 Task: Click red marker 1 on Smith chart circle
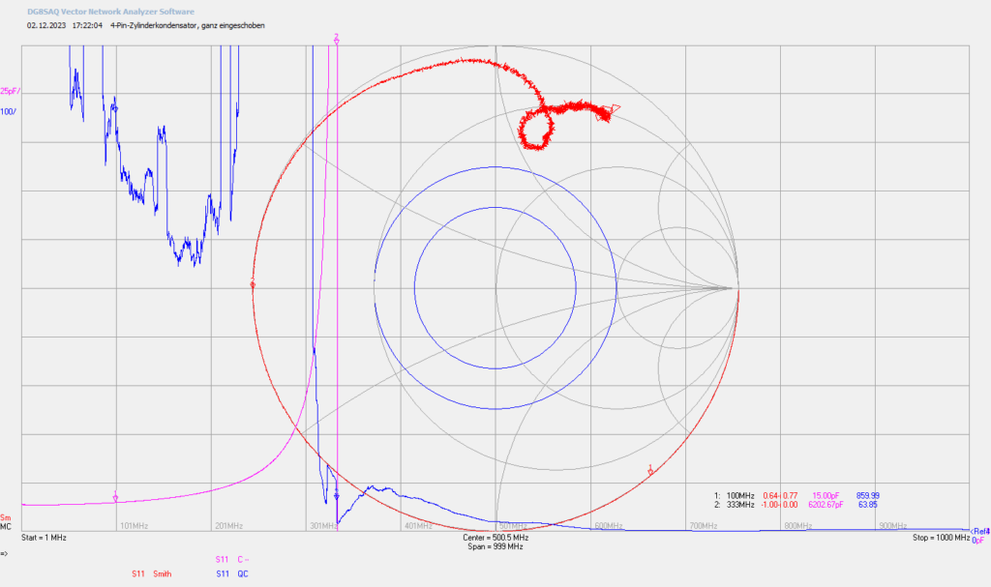(x=650, y=469)
